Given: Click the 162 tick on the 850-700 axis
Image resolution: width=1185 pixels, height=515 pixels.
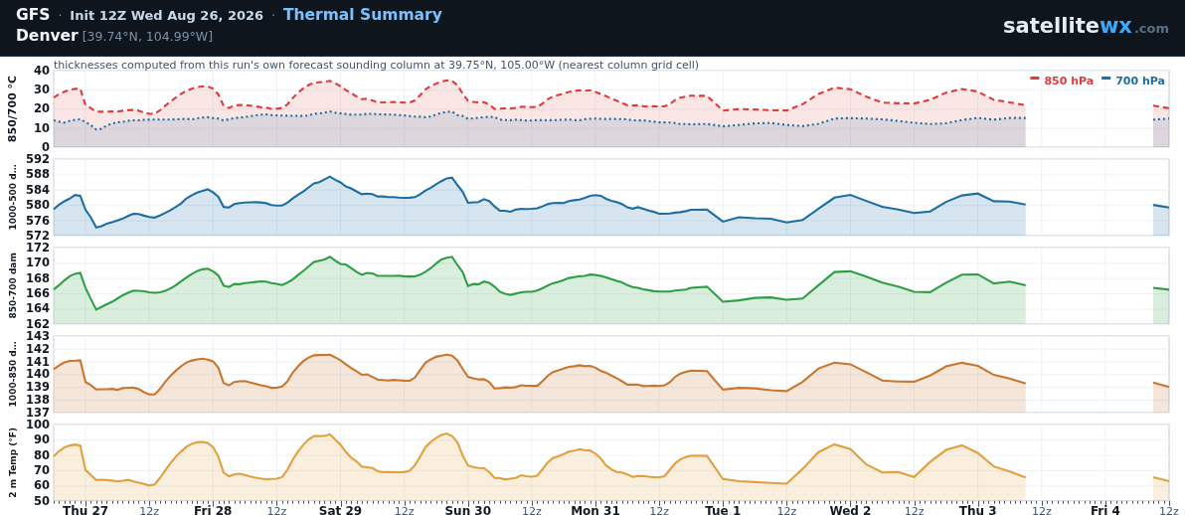Looking at the screenshot, I should click(x=40, y=324).
